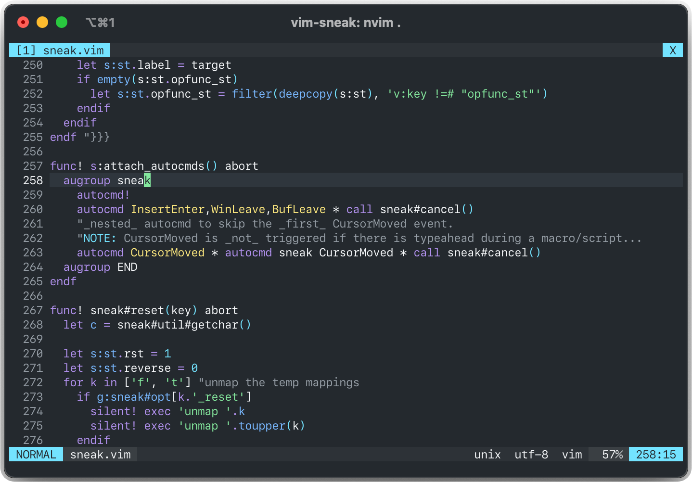Click 'endf' keyword on line 255
Image resolution: width=692 pixels, height=482 pixels.
pos(63,137)
